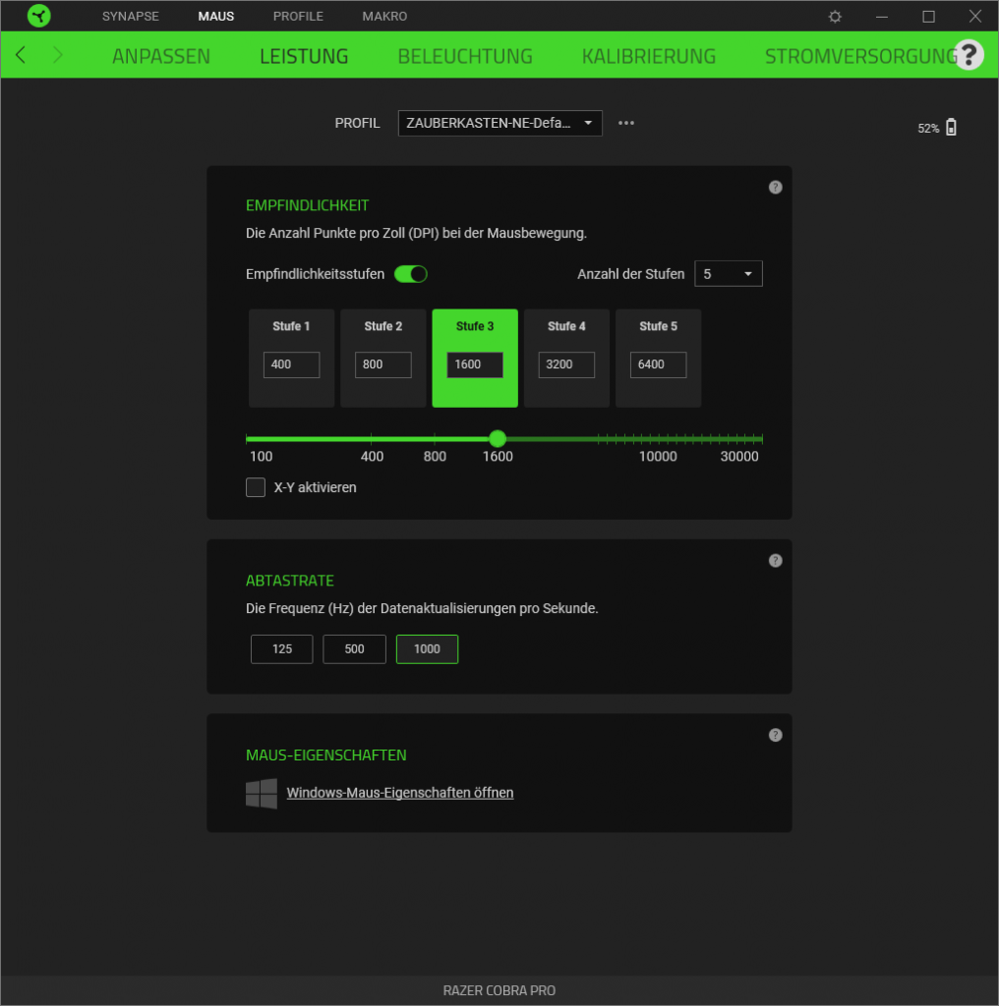Enable the X-Y aktivieren checkbox
999x1006 pixels.
tap(256, 487)
